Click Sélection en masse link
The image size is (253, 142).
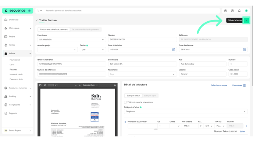coord(219,85)
